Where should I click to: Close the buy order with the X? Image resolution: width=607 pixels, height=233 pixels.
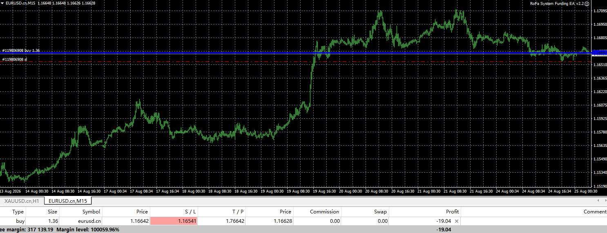(x=457, y=221)
